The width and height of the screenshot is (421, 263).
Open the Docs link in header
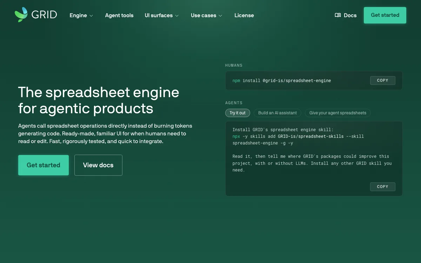click(x=346, y=15)
